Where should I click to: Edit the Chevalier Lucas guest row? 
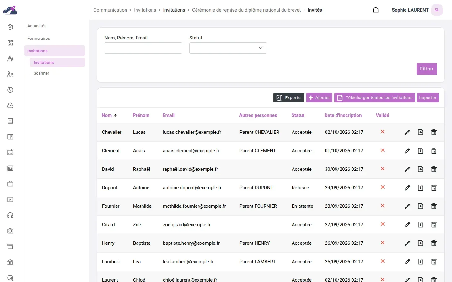407,132
